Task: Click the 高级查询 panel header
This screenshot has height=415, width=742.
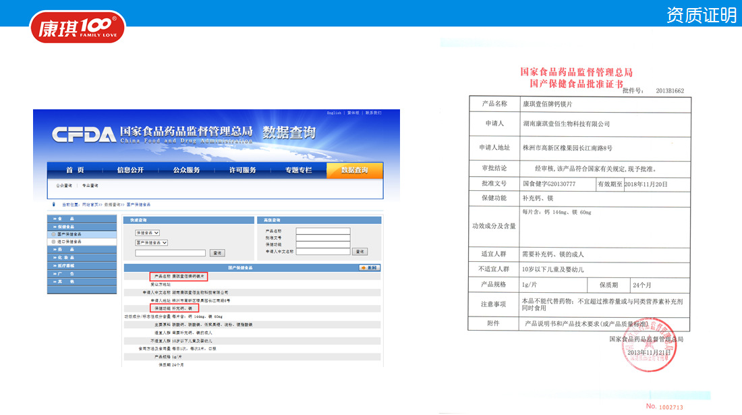Action: tap(319, 220)
